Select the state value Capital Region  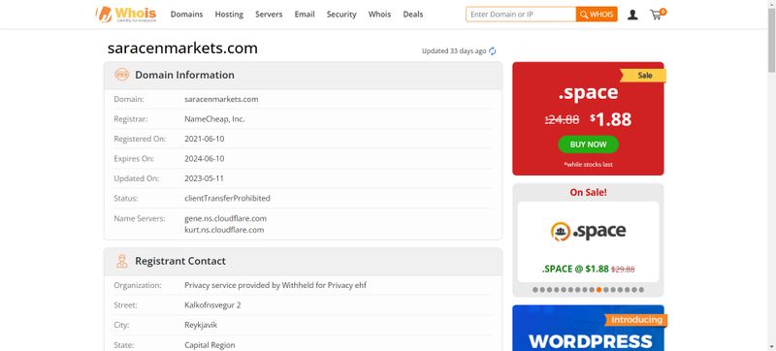tap(210, 345)
